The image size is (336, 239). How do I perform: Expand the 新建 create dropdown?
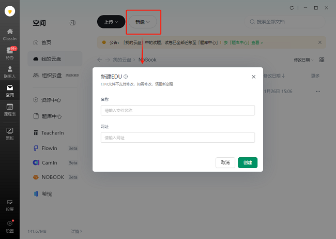pos(142,22)
